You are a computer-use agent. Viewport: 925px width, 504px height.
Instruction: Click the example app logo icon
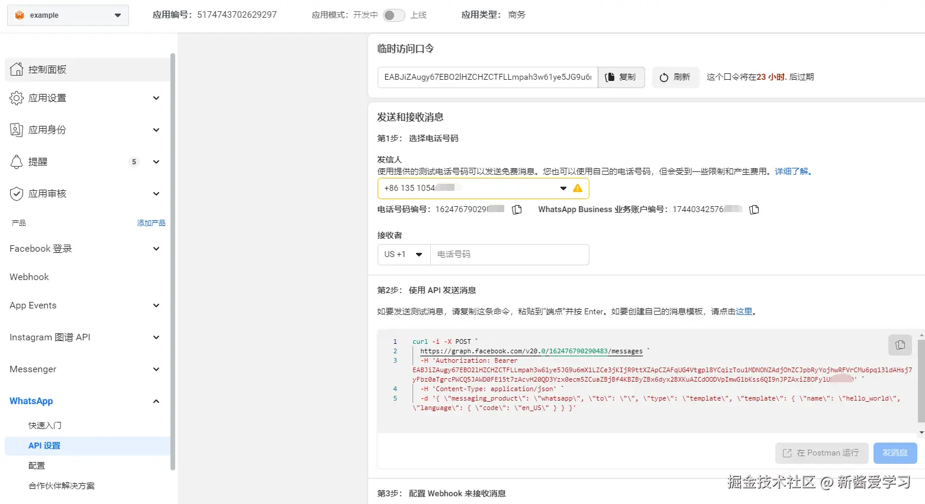click(20, 15)
